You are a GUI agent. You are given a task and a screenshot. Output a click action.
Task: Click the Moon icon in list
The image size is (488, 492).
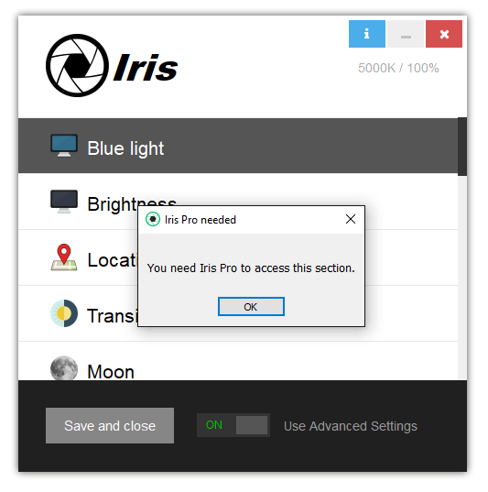click(x=64, y=368)
